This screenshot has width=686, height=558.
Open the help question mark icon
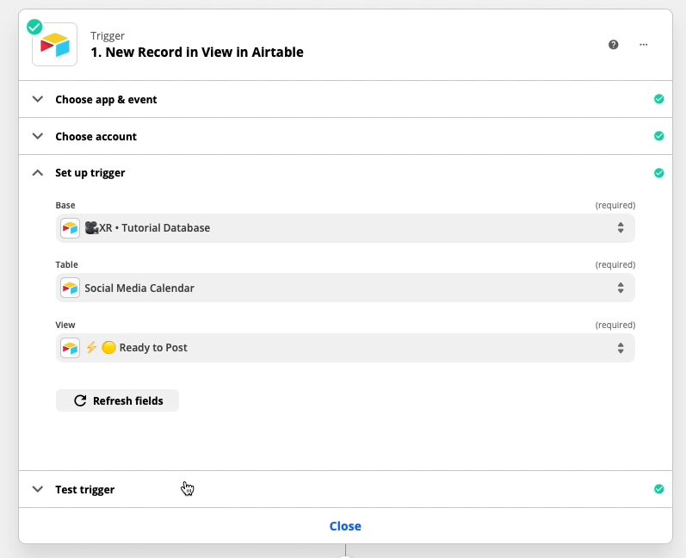point(614,45)
